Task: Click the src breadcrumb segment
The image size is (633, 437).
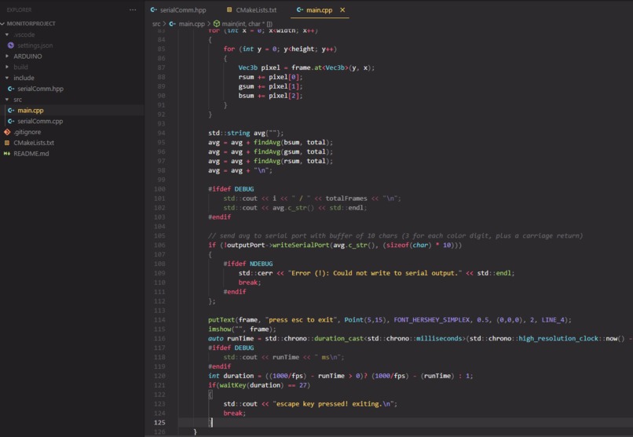Action: pos(156,24)
